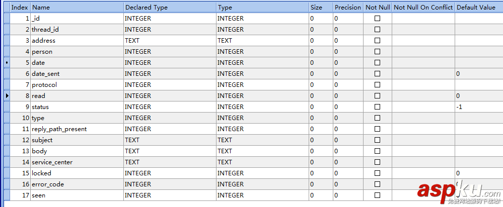Select the reply_path_present field name

pyautogui.click(x=59, y=129)
